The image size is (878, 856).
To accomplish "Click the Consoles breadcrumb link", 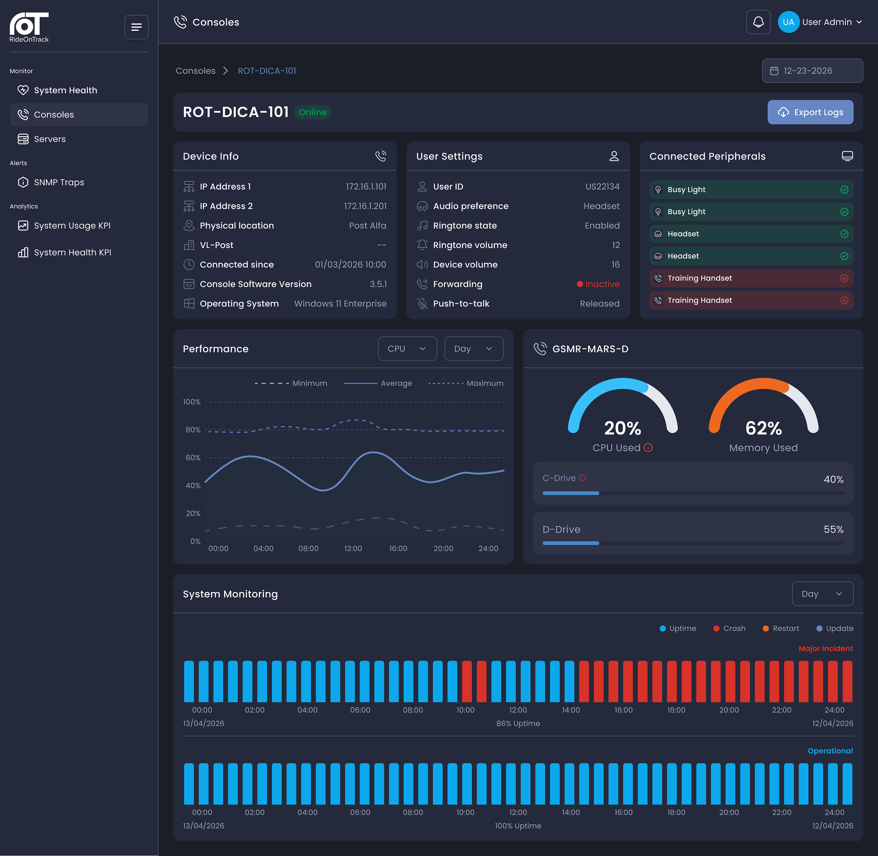I will (x=195, y=71).
